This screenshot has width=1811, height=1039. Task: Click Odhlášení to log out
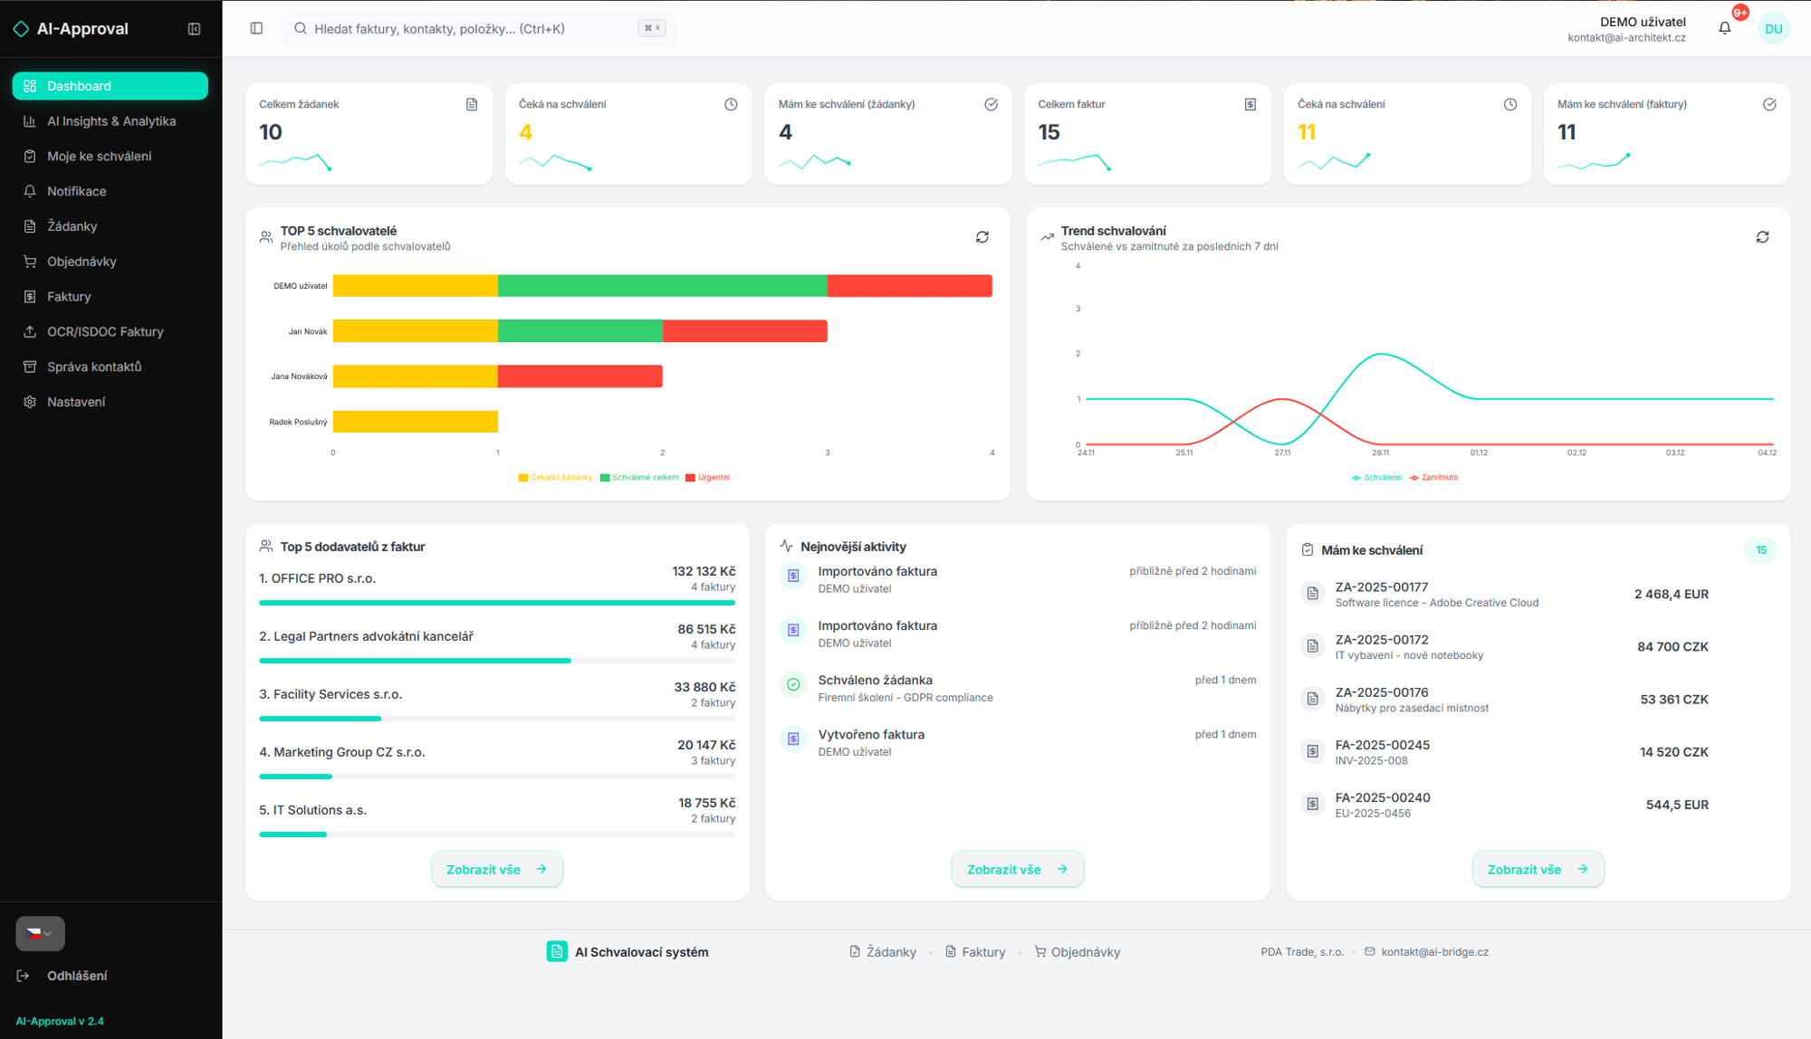(x=77, y=976)
